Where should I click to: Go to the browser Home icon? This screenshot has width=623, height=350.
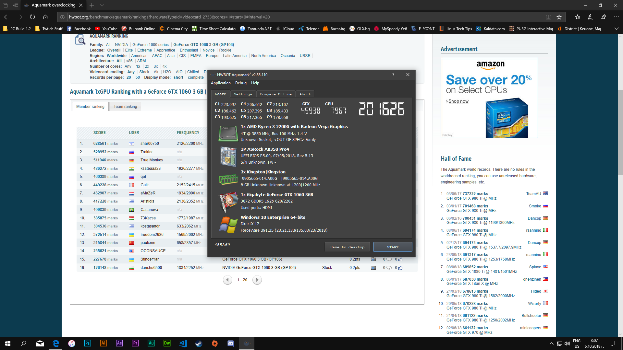coord(45,17)
